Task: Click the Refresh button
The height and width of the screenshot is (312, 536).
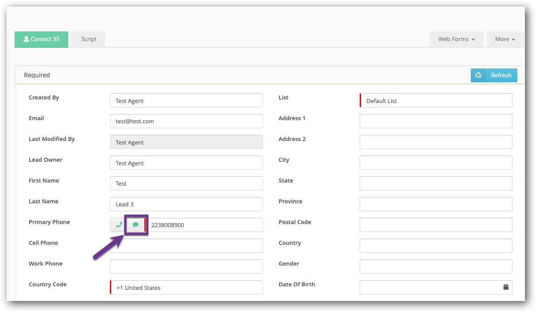Action: 501,75
